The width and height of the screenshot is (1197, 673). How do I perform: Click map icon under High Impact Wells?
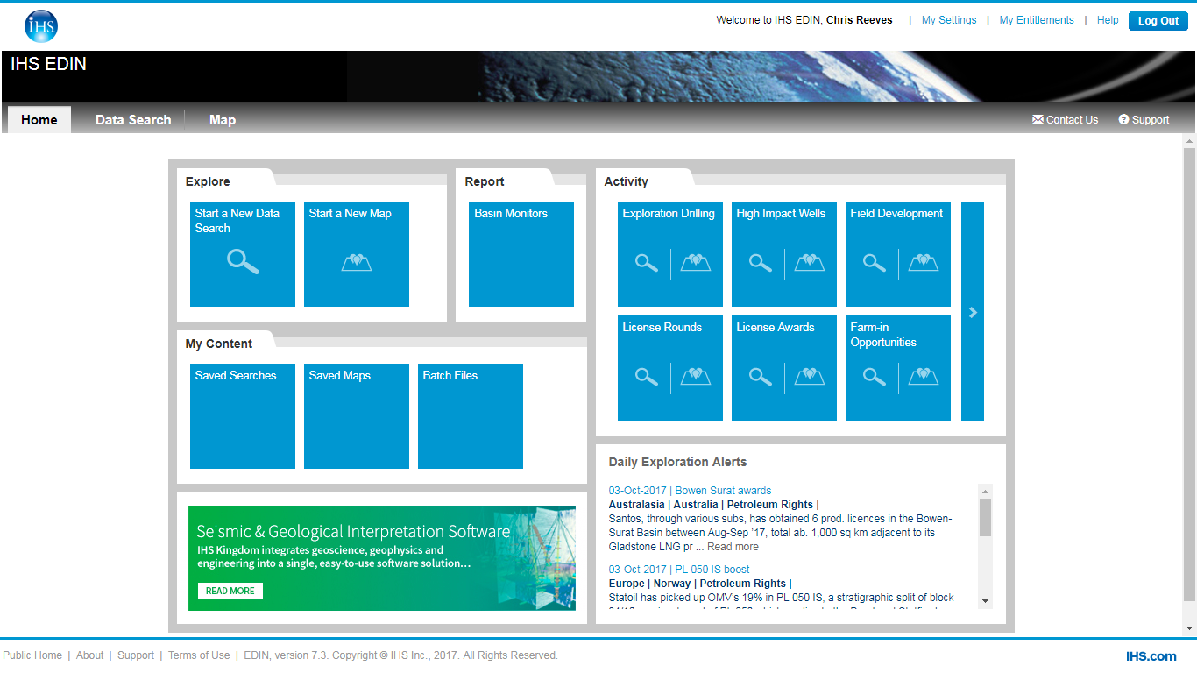pyautogui.click(x=810, y=262)
